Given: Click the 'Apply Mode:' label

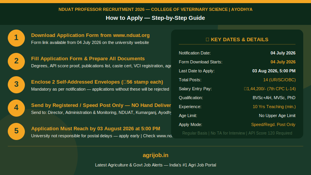Looking at the screenshot, I should [x=190, y=124].
